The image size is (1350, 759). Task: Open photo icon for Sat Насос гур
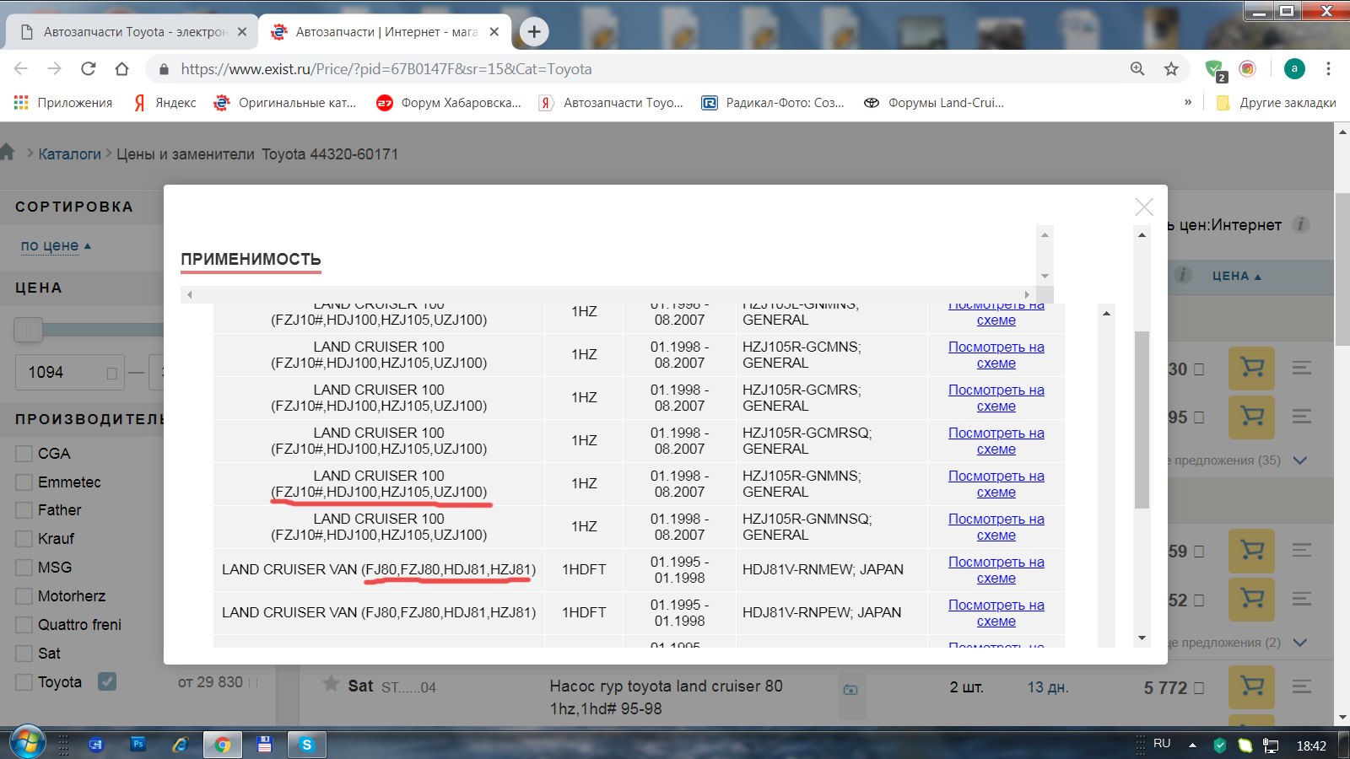pyautogui.click(x=850, y=689)
